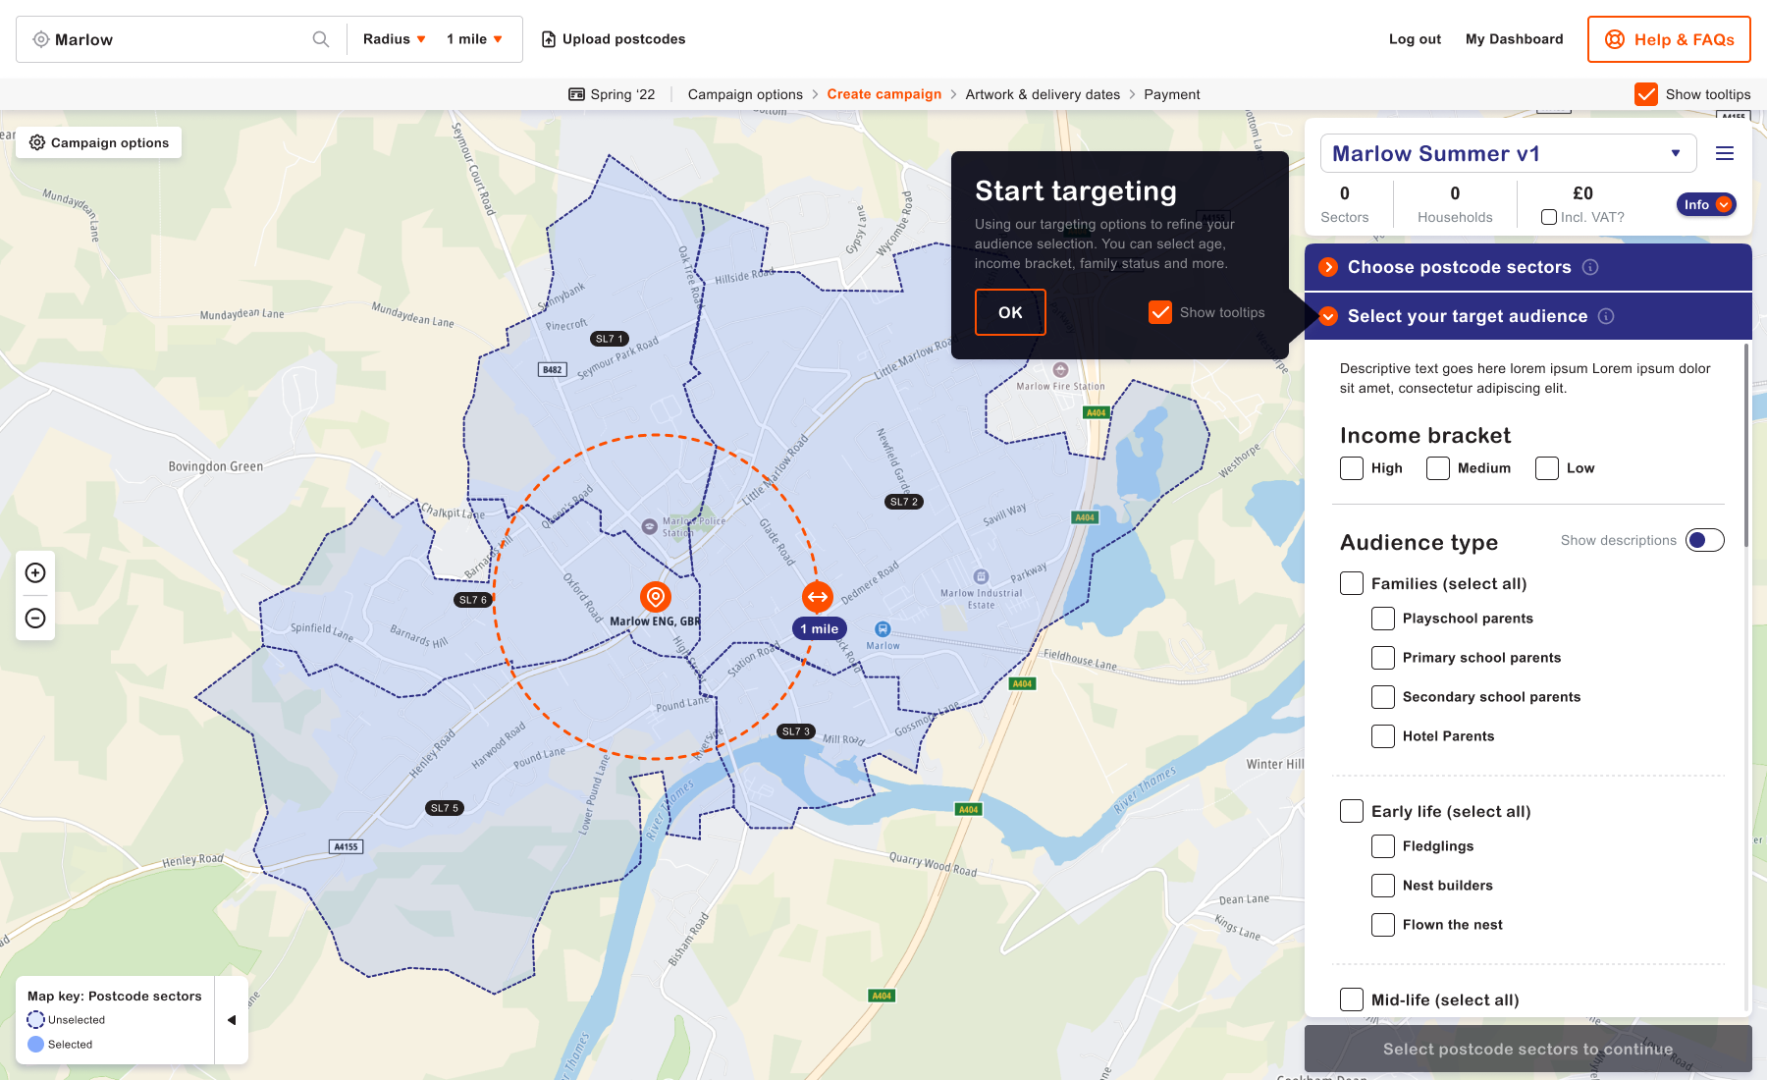This screenshot has width=1767, height=1080.
Task: Check Nest builders audience type
Action: coord(1383,886)
